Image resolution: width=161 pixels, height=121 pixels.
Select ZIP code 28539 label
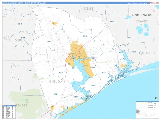[104, 73]
